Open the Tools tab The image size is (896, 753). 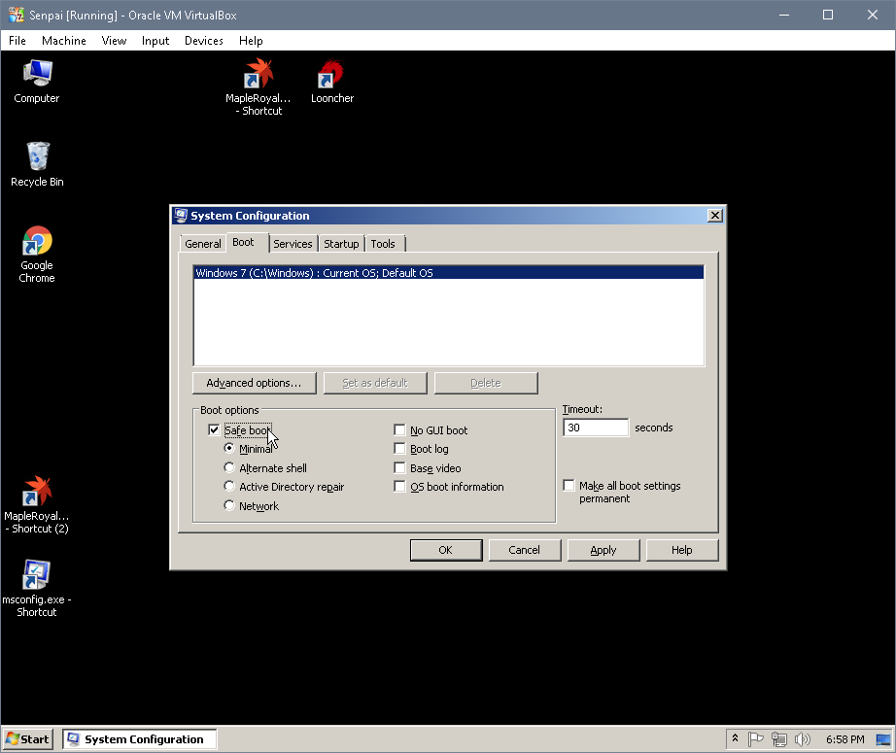pyautogui.click(x=383, y=244)
